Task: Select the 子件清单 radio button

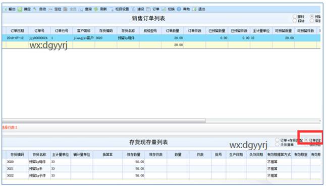Action: pyautogui.click(x=277, y=145)
